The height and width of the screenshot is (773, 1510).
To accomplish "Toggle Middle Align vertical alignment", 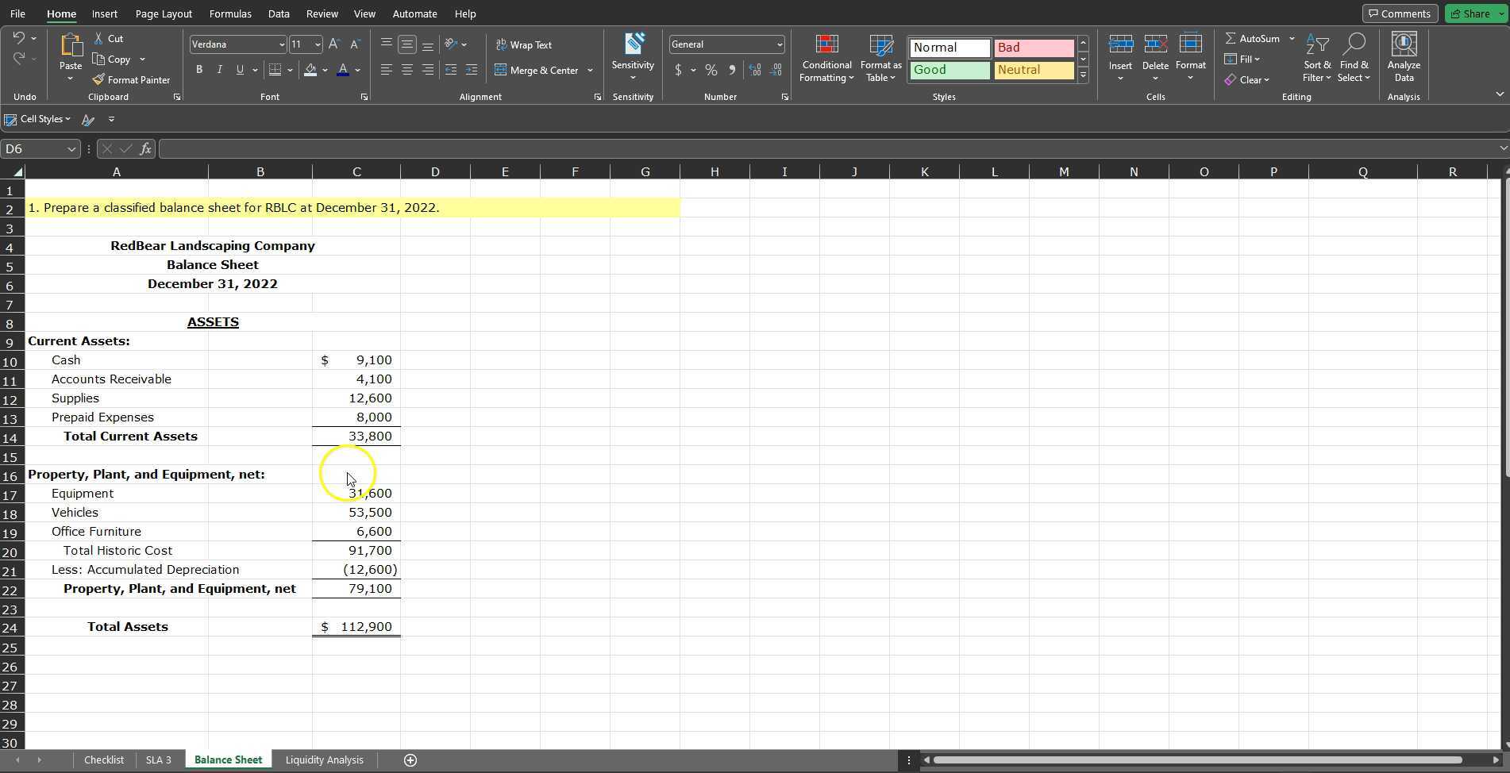I will [407, 44].
